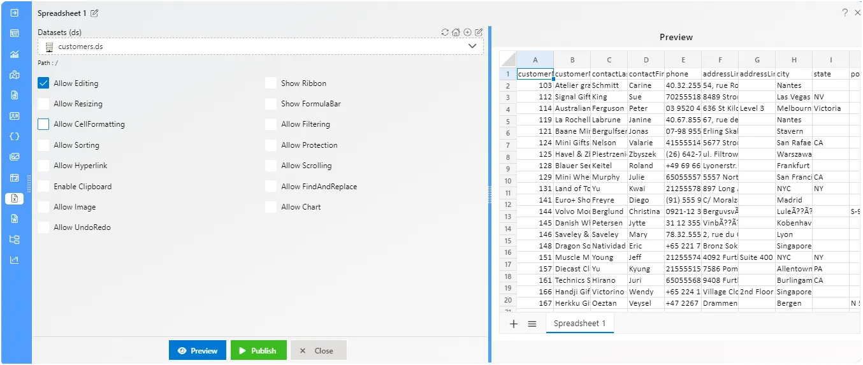Open the file report icon in sidebar
Viewport: 863px width, 365px height.
coord(15,95)
